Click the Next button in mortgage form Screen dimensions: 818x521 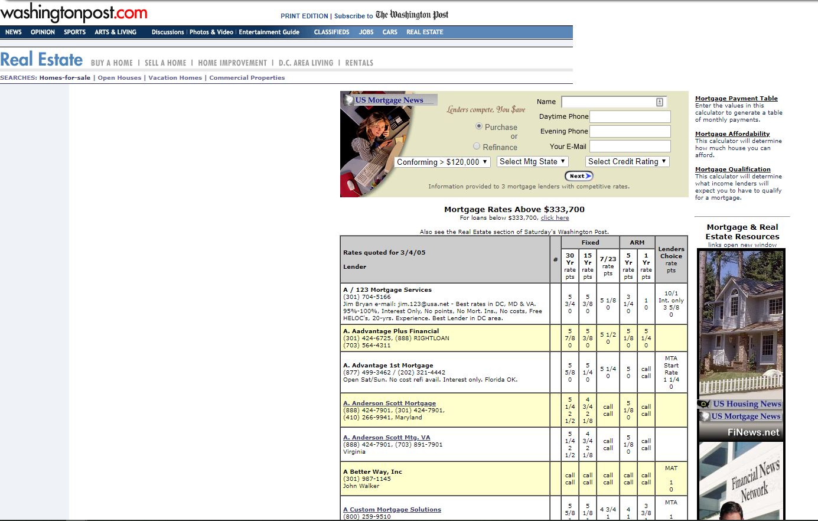point(579,176)
